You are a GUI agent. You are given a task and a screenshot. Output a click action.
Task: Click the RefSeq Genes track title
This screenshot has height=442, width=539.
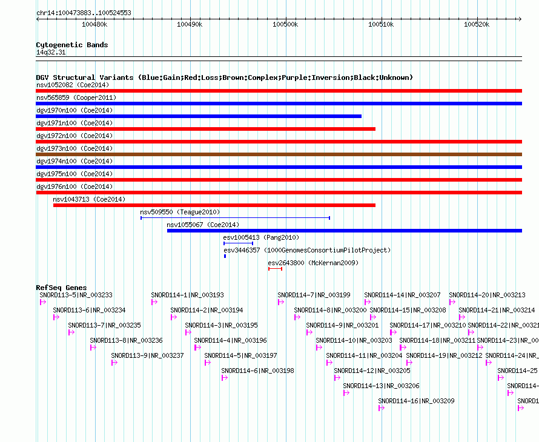61,288
